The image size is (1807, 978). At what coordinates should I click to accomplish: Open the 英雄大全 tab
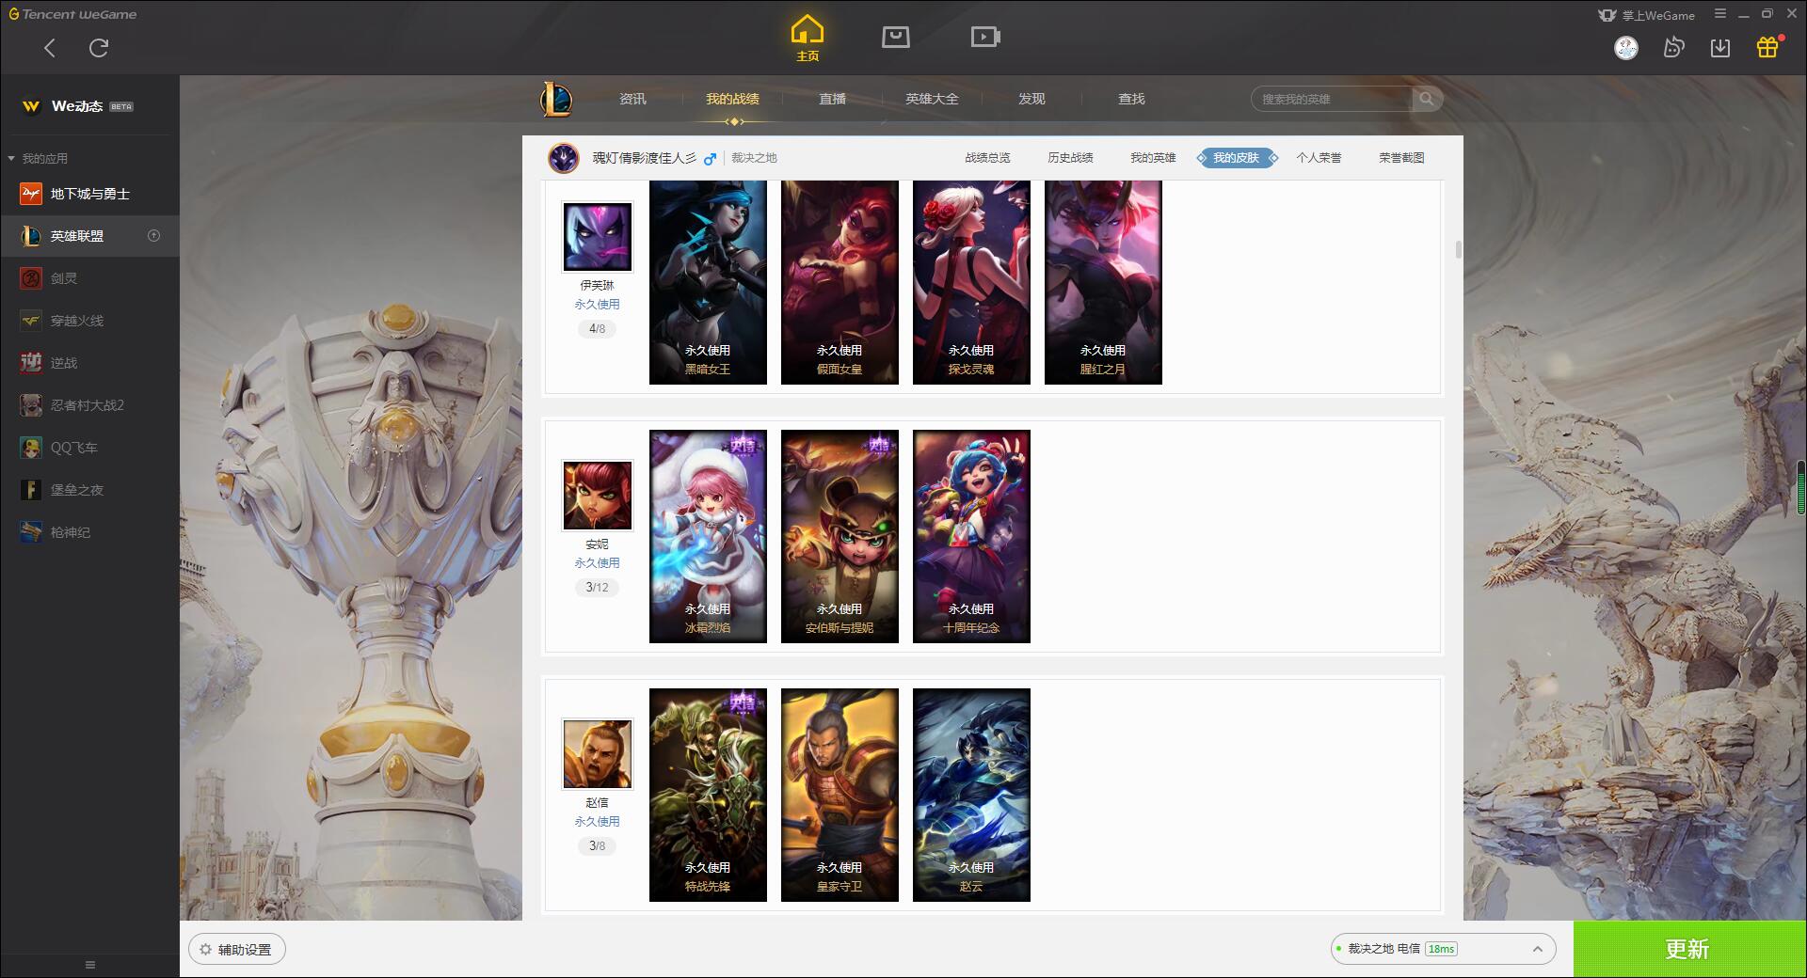click(x=932, y=99)
